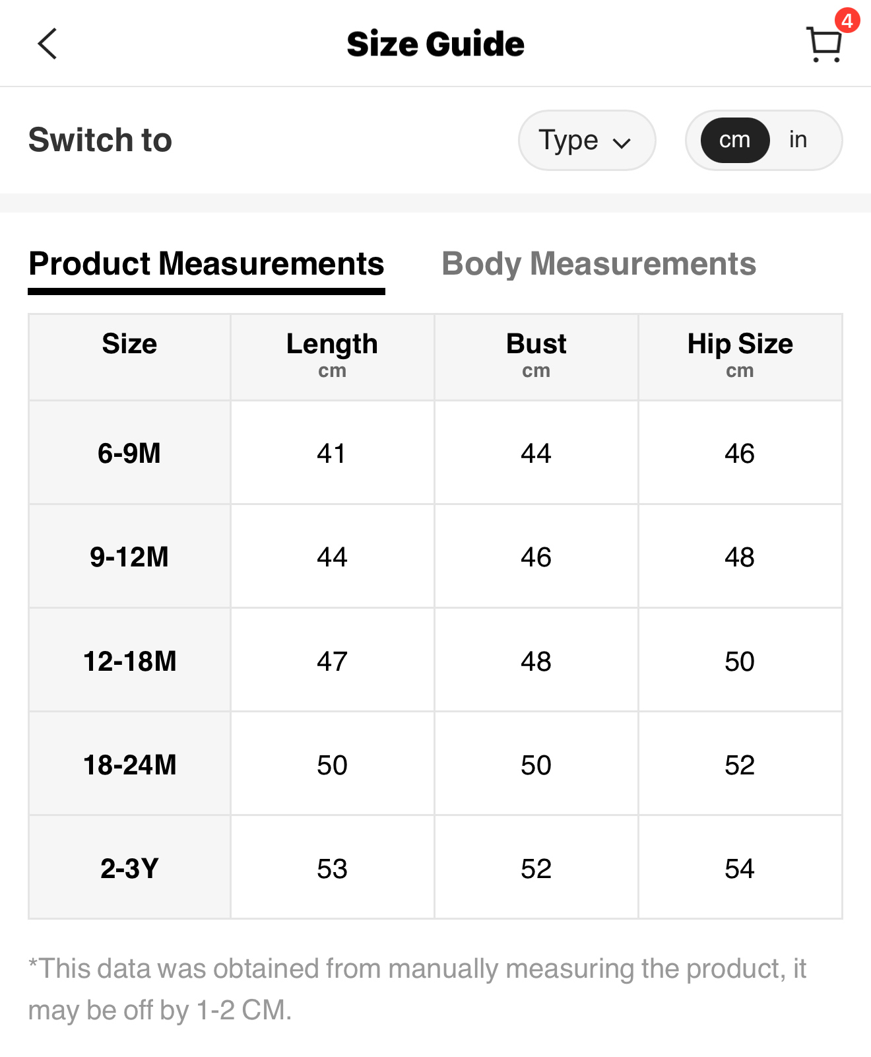This screenshot has width=871, height=1057.
Task: Go back using the left arrow icon
Action: coord(48,44)
